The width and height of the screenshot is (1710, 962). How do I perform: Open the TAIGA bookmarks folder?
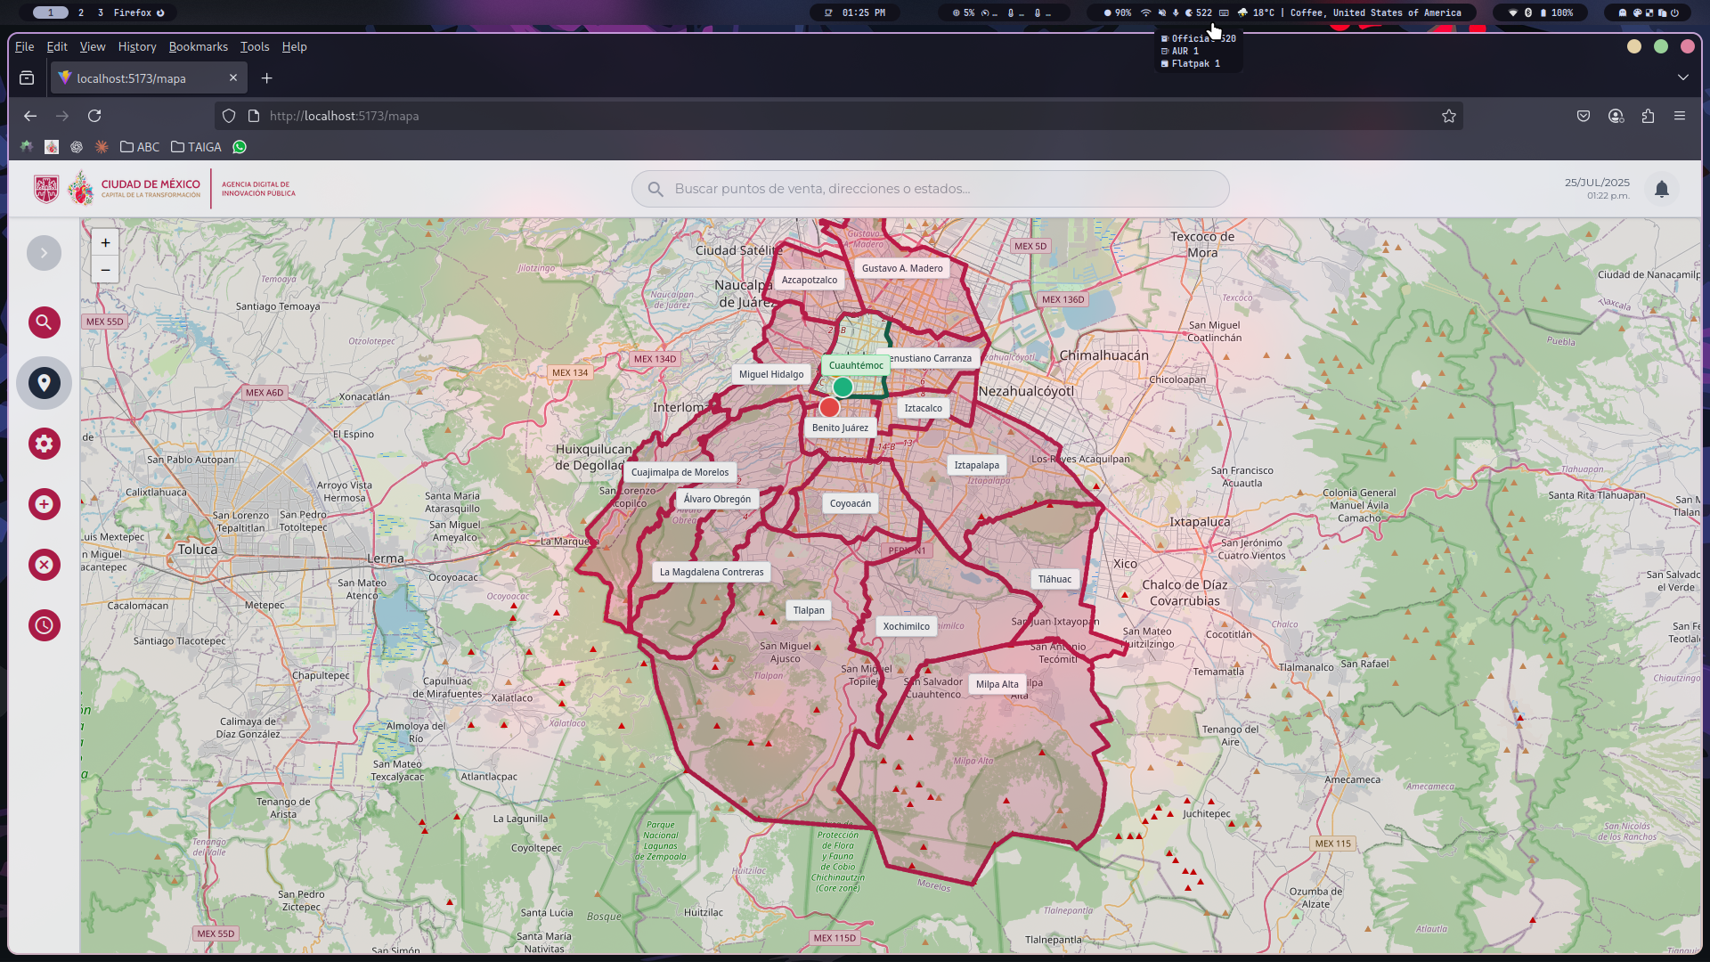[x=196, y=147]
